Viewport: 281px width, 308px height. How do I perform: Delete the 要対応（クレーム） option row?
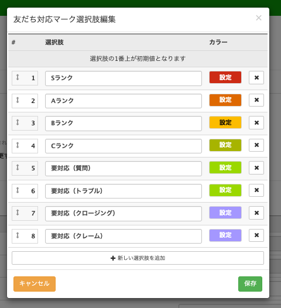256,235
